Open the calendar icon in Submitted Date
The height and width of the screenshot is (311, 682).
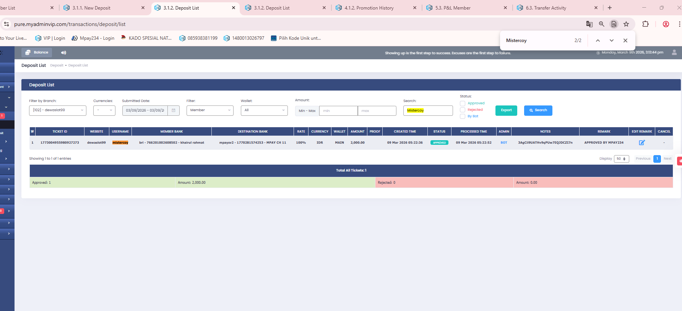pos(174,110)
